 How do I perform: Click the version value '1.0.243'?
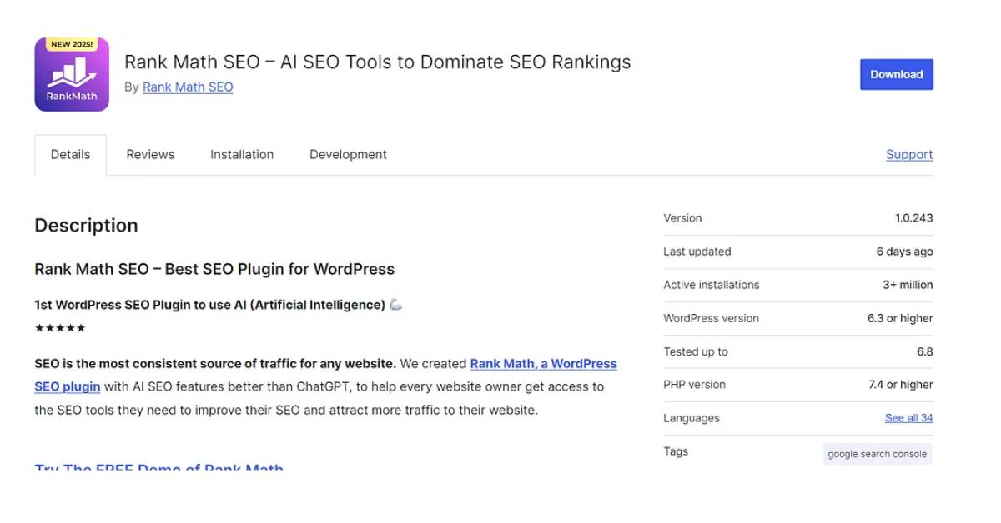913,218
